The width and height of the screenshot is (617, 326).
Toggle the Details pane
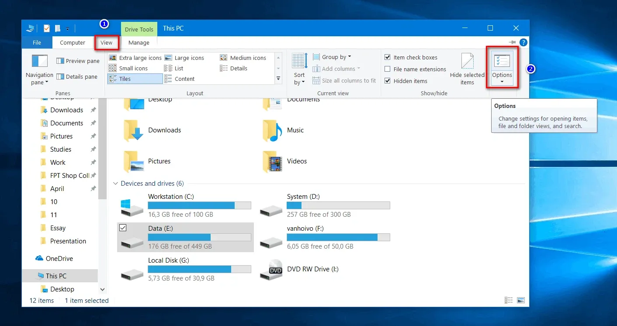tap(77, 76)
